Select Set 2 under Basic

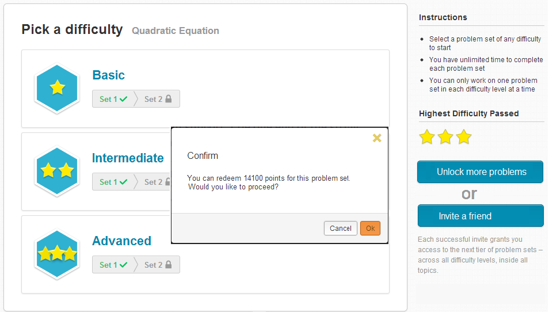(x=158, y=99)
